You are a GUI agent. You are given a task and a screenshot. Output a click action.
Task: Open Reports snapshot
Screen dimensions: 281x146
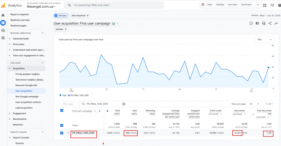click(x=19, y=15)
